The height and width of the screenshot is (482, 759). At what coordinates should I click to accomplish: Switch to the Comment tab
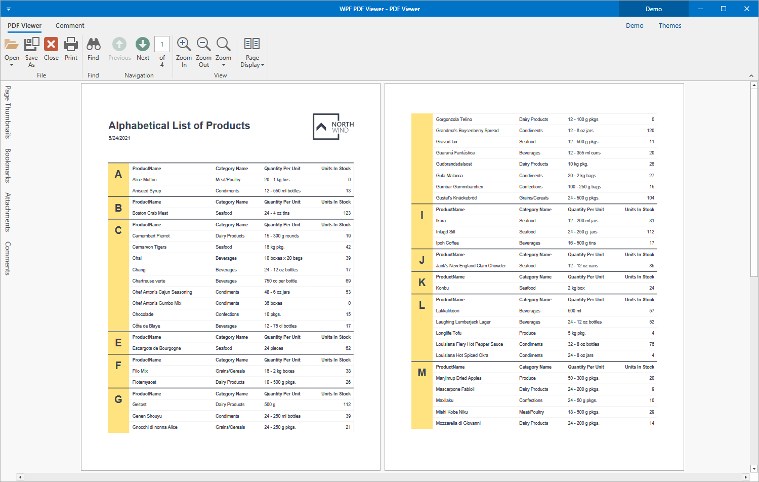tap(70, 25)
